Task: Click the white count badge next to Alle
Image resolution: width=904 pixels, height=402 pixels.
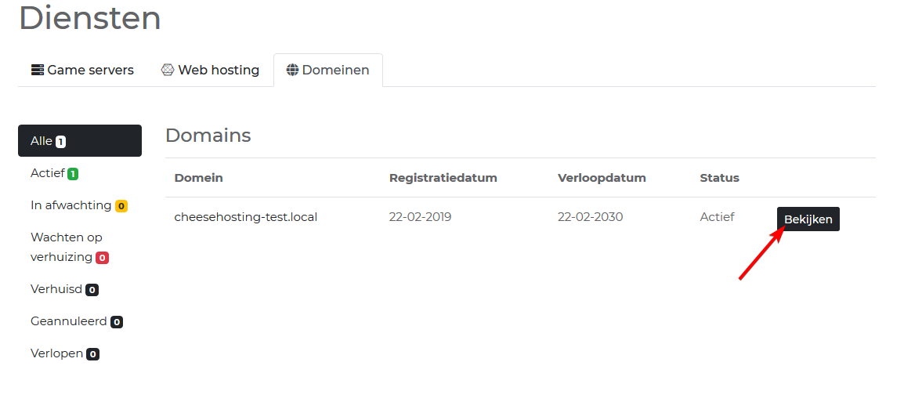Action: pyautogui.click(x=60, y=142)
